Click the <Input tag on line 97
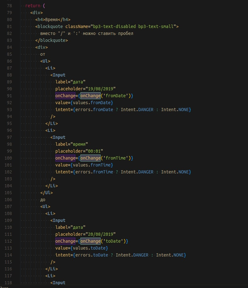The width and height of the screenshot is (248, 288). [58, 137]
